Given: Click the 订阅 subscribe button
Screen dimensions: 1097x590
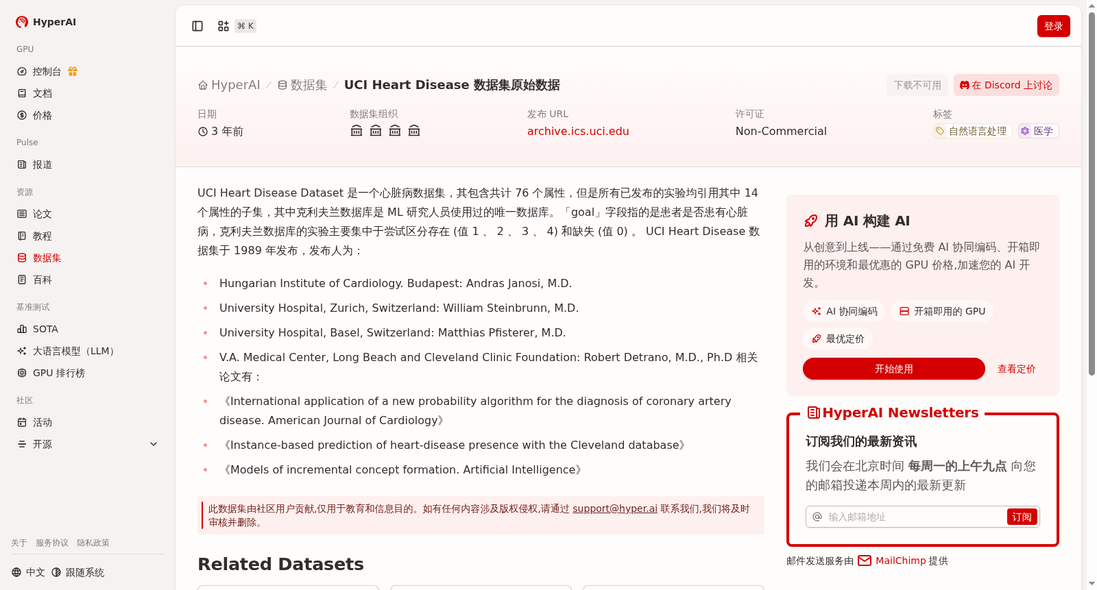Looking at the screenshot, I should [1022, 517].
